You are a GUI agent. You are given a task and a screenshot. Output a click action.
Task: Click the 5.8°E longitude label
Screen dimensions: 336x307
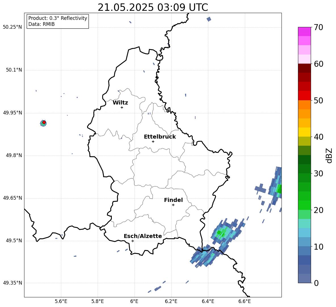(x=98, y=301)
